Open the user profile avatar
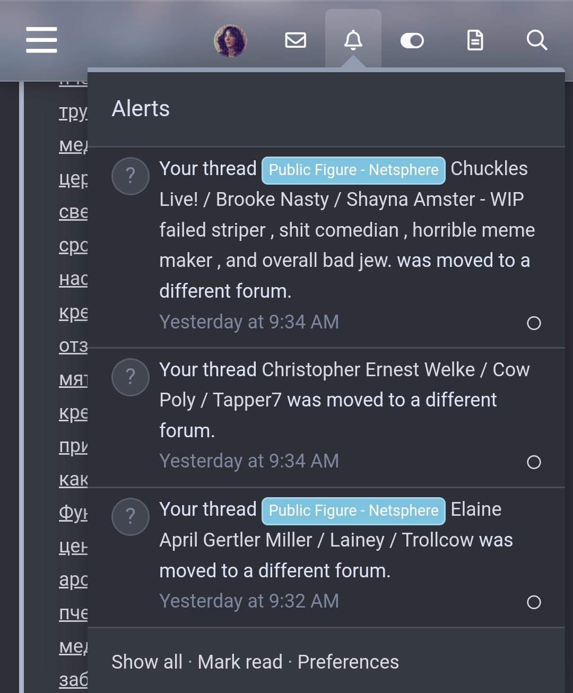 pos(230,40)
